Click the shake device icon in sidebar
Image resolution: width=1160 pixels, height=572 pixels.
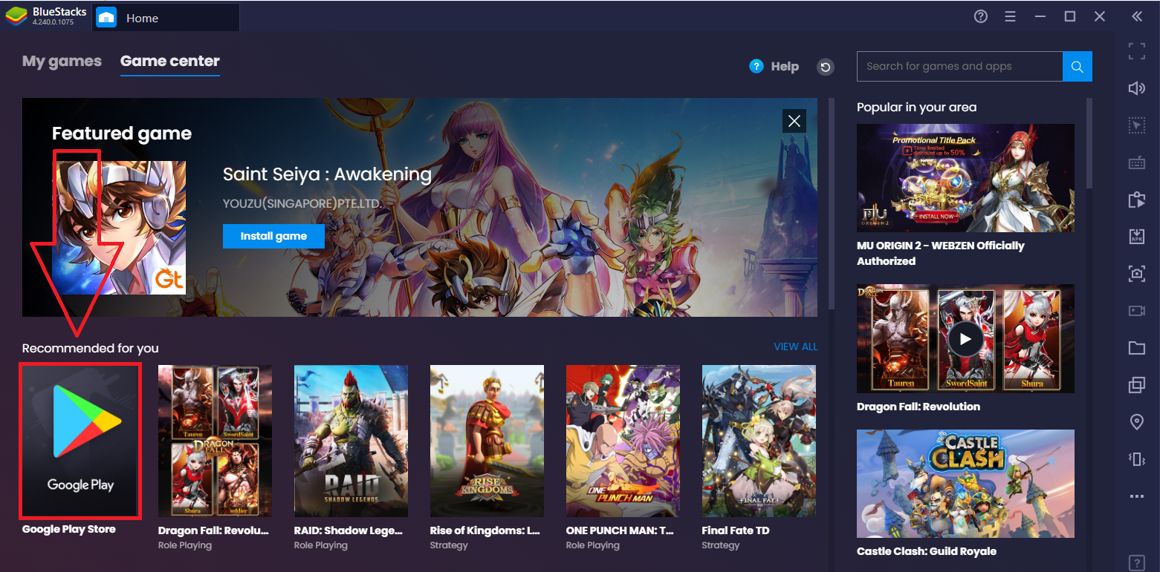coord(1136,459)
